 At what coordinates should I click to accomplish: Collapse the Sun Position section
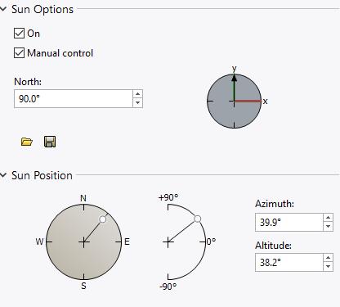tap(3, 175)
